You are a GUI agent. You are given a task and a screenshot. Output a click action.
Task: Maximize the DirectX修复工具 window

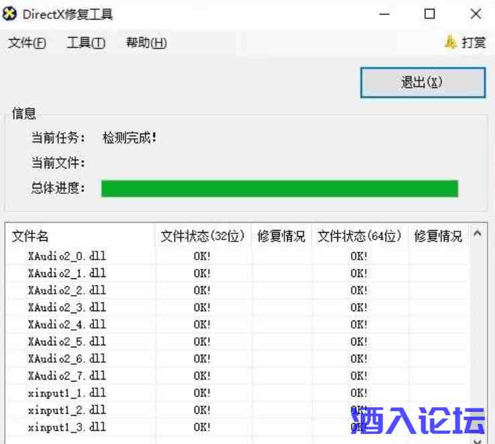[x=429, y=14]
